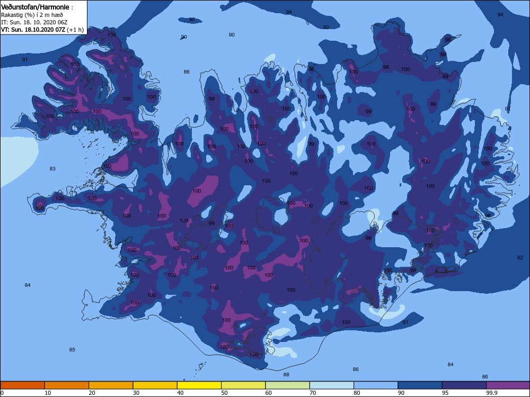Click the '99.9' tick label on color scale
This screenshot has height=397, width=530.
(491, 393)
